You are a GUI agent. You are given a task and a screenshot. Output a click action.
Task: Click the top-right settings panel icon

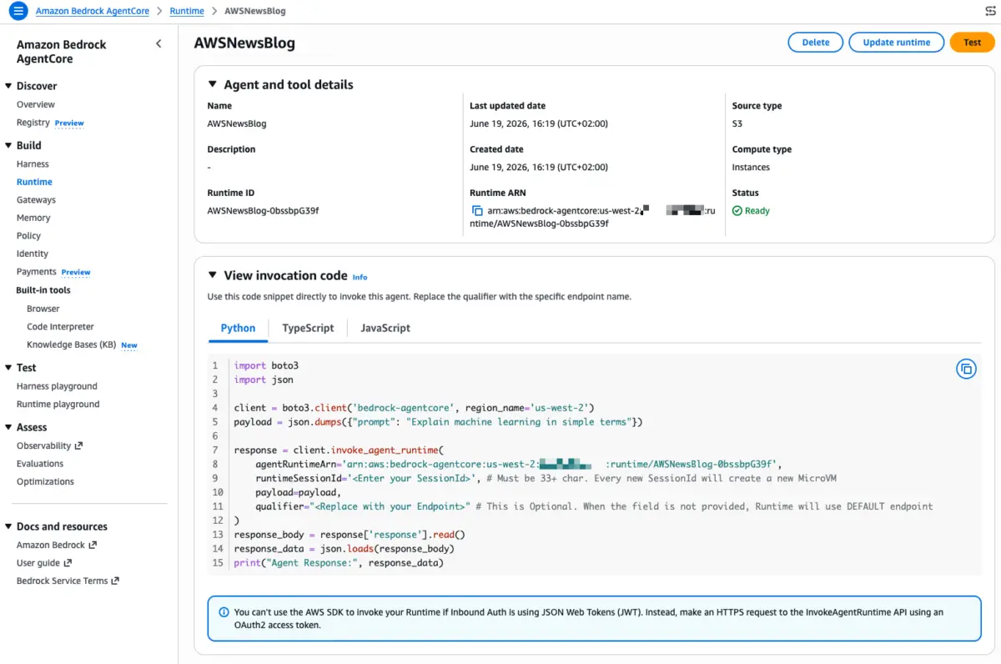(x=990, y=11)
